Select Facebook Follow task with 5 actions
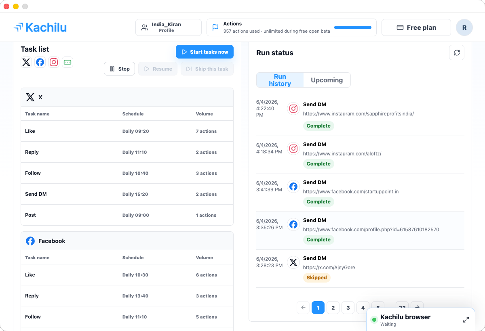The height and width of the screenshot is (331, 485). 127,317
